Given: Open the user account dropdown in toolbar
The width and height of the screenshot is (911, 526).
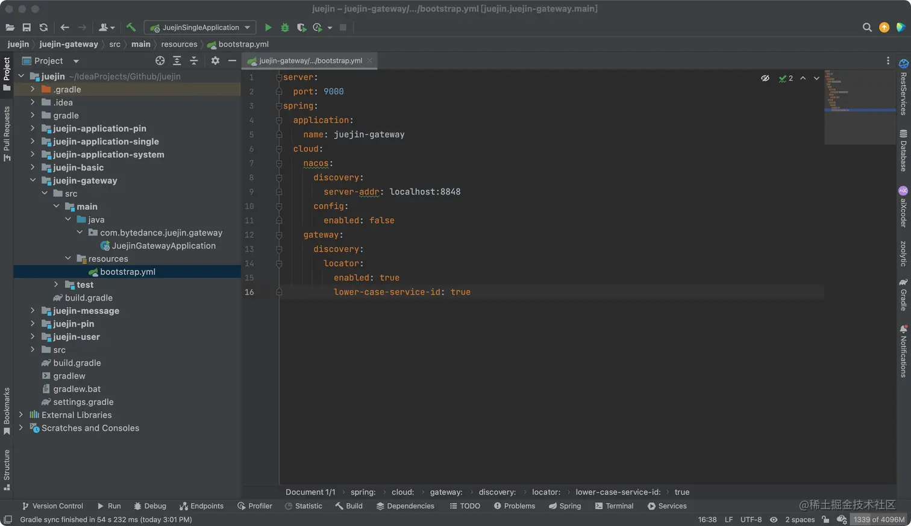Looking at the screenshot, I should tap(107, 27).
